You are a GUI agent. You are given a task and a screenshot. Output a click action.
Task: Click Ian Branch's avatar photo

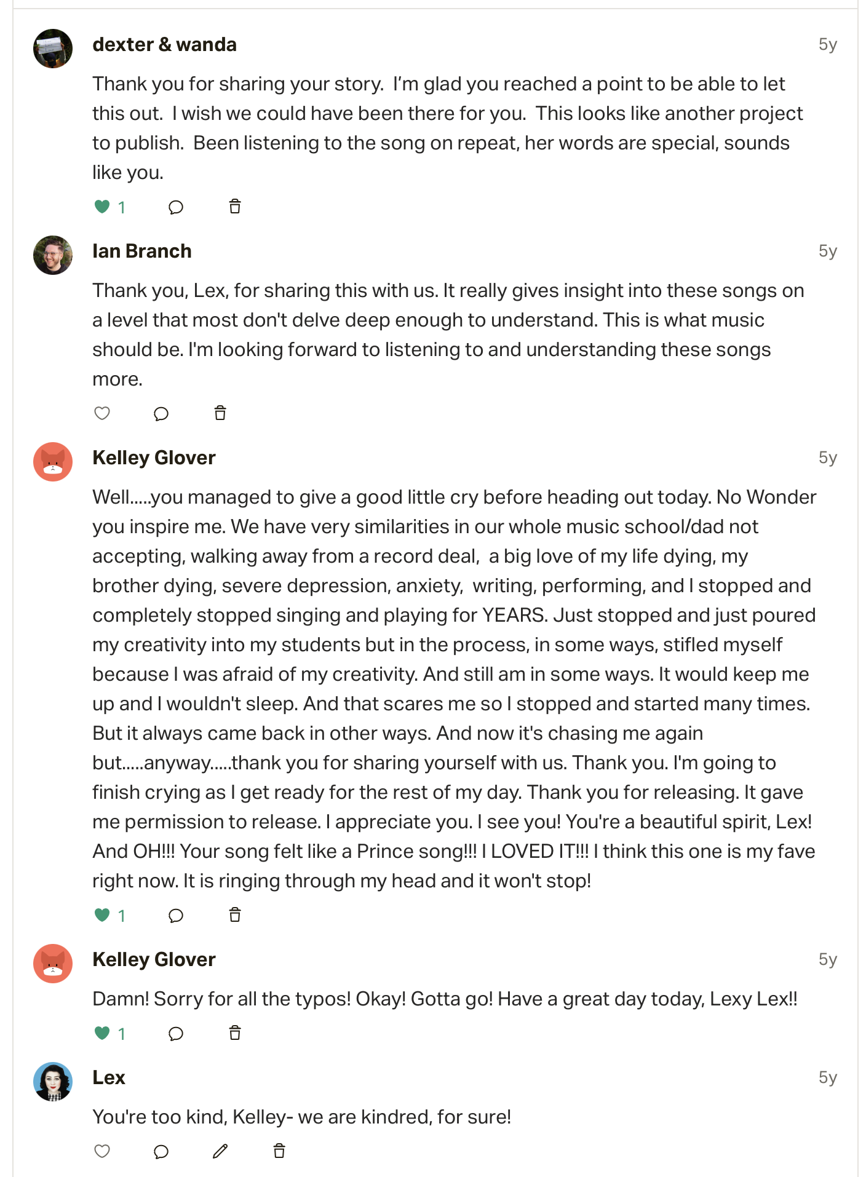53,255
